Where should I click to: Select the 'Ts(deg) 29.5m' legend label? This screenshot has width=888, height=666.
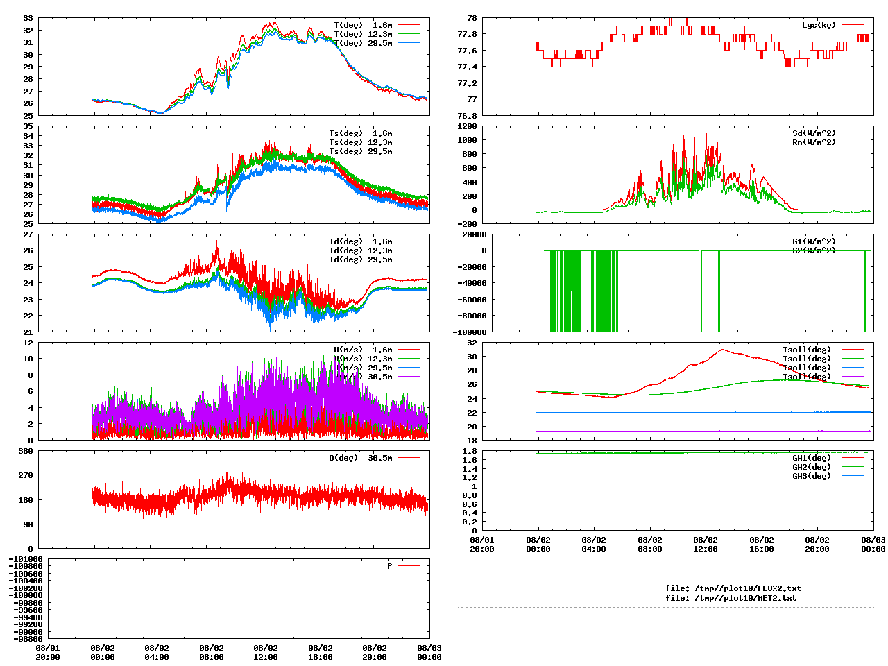pyautogui.click(x=360, y=151)
